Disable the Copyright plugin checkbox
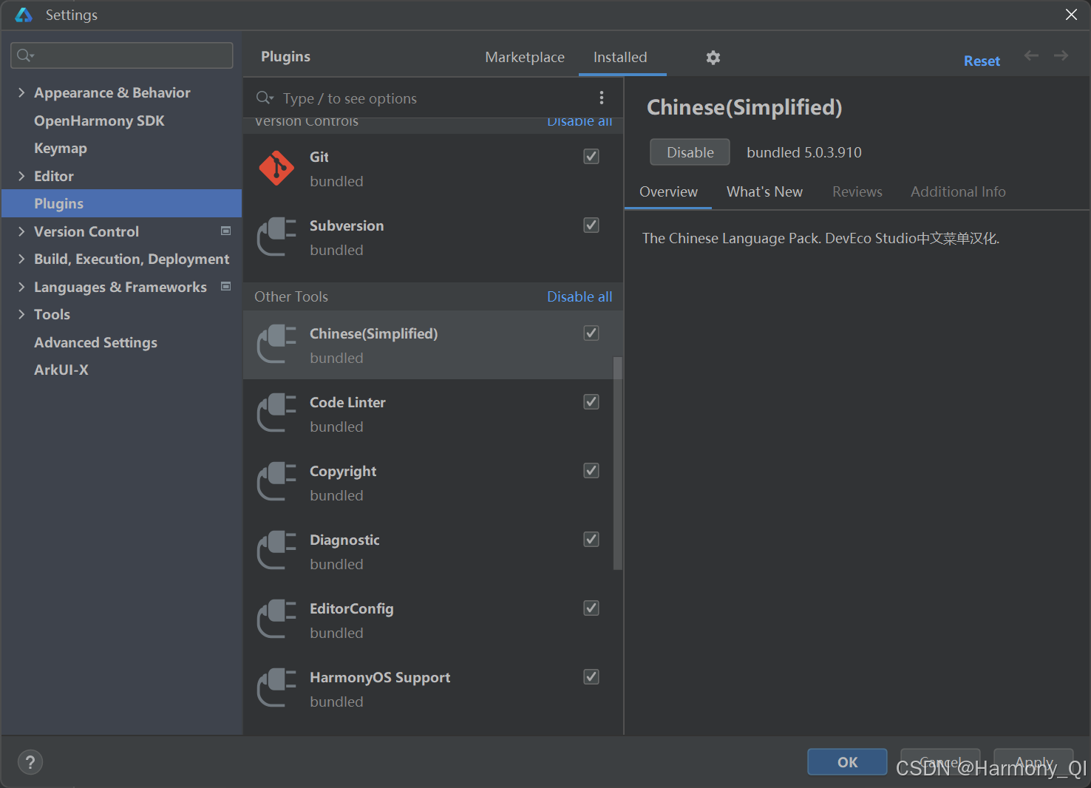 click(591, 470)
